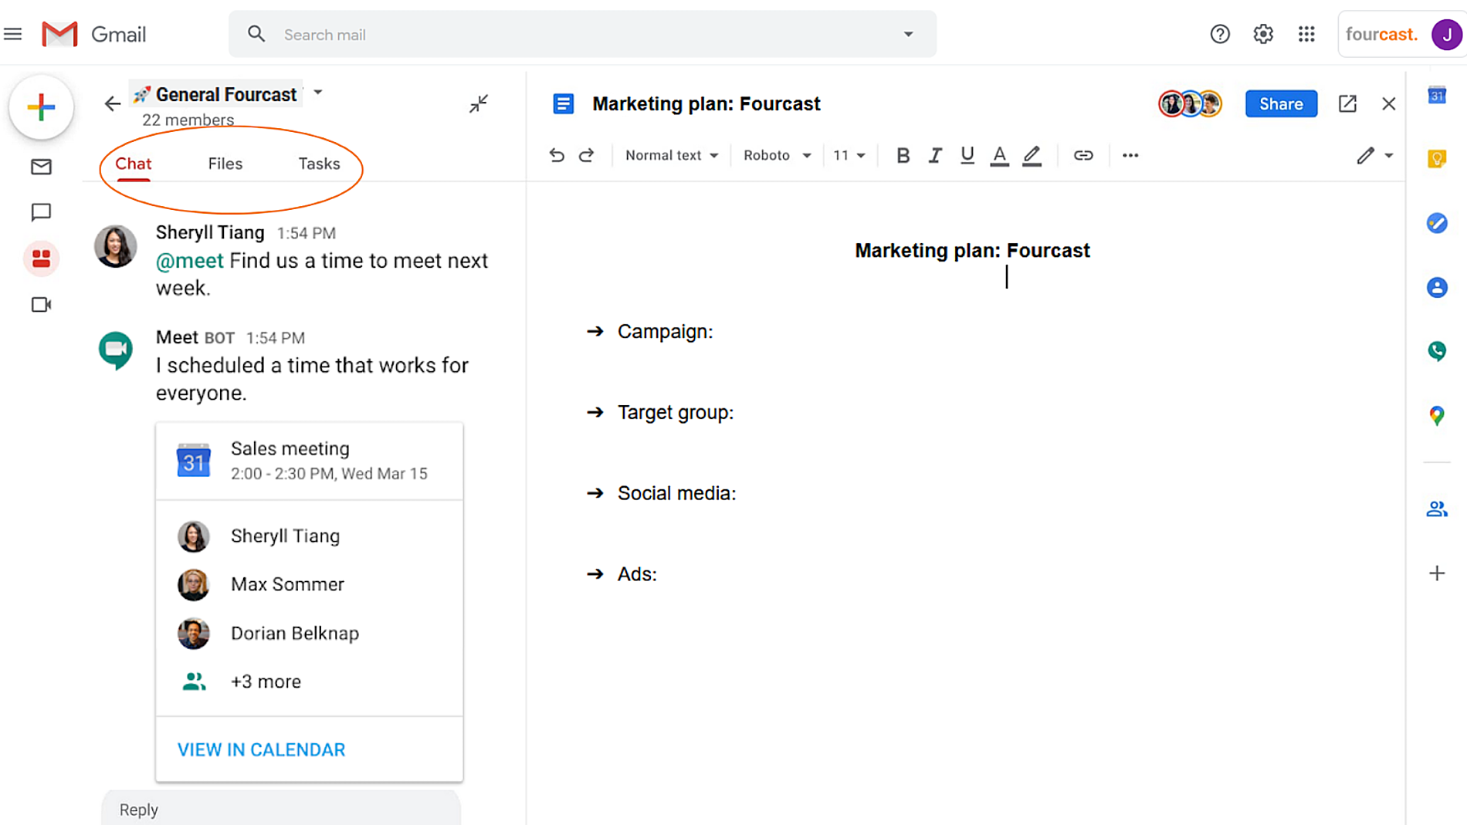Screen dimensions: 1467x825
Task: Open Maps in the right side panel
Action: pyautogui.click(x=1437, y=416)
